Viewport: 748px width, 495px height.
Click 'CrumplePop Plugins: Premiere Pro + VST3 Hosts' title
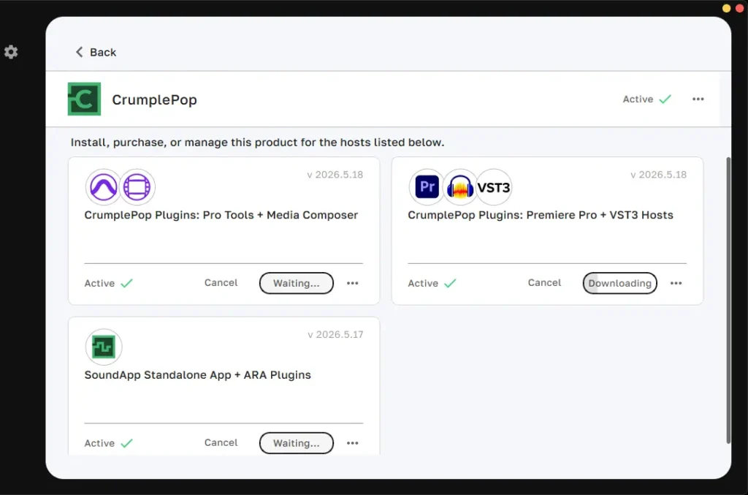(x=541, y=215)
